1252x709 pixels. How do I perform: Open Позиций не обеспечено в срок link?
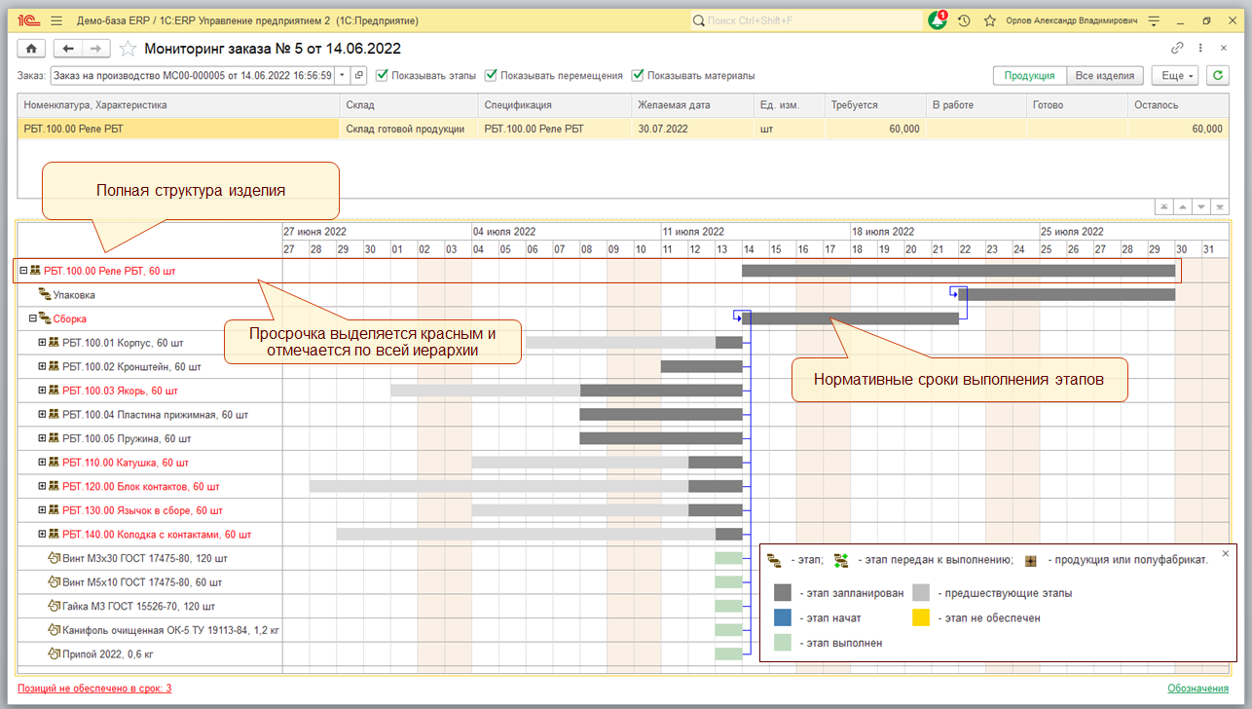(x=94, y=689)
